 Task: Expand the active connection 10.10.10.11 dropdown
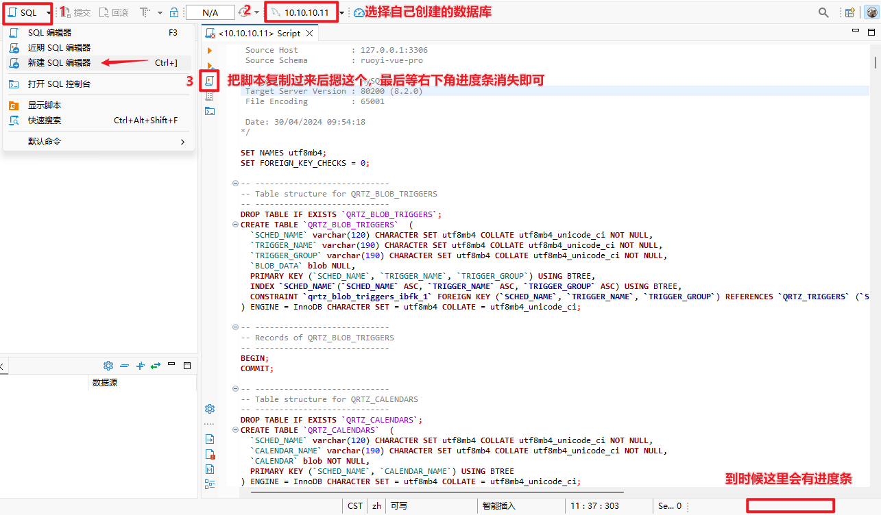pyautogui.click(x=342, y=13)
